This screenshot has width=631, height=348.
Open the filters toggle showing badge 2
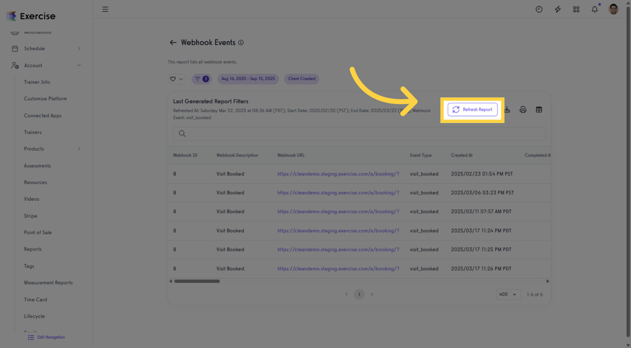201,79
